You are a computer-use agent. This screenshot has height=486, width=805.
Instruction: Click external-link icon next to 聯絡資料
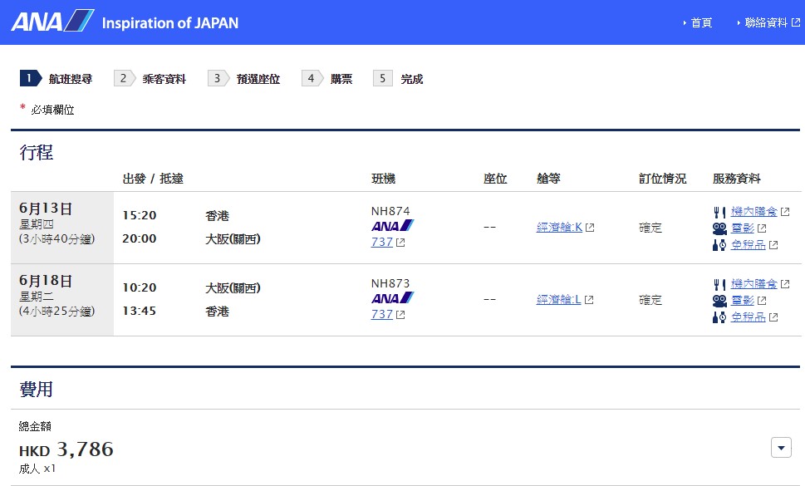tap(796, 22)
